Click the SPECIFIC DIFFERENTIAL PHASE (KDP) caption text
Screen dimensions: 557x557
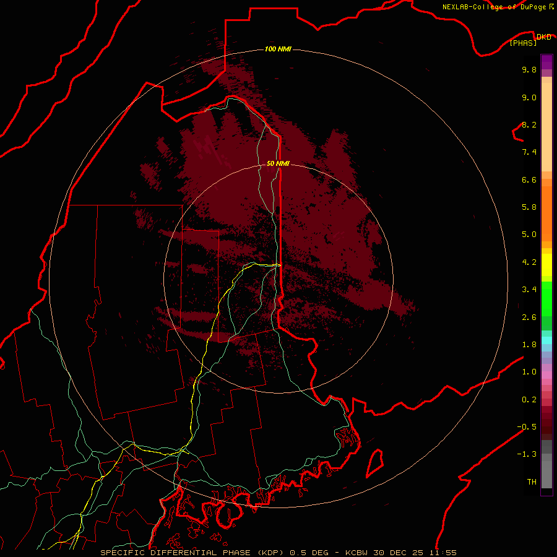(x=192, y=553)
